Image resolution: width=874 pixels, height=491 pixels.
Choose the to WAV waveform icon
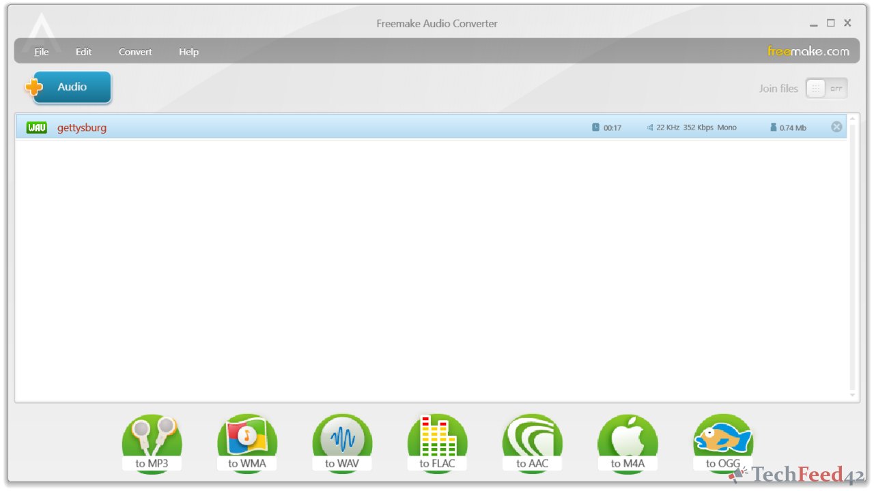coord(342,443)
